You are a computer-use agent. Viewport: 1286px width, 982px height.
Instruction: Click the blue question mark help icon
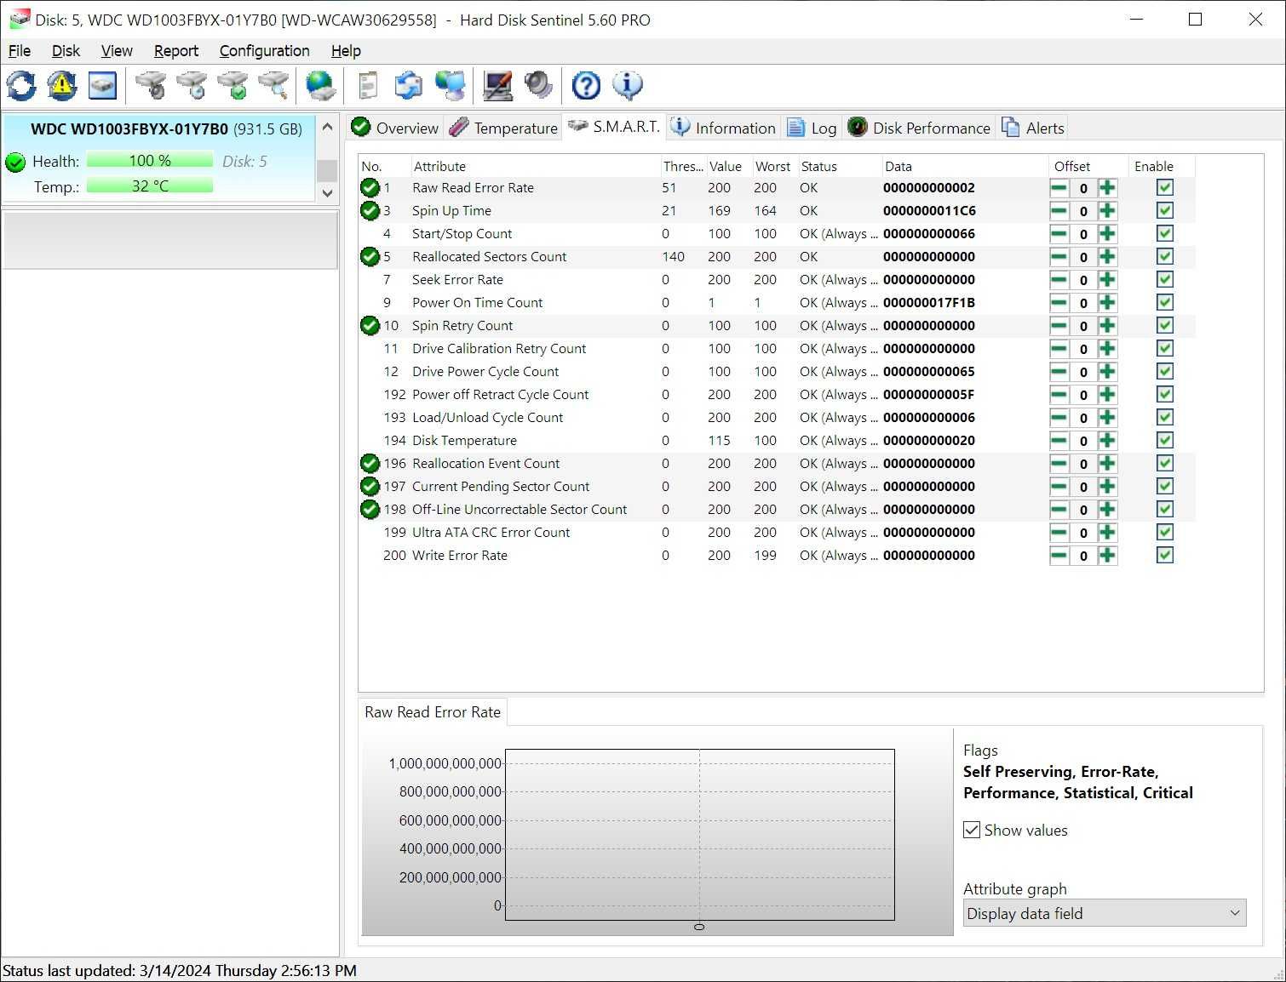[586, 85]
